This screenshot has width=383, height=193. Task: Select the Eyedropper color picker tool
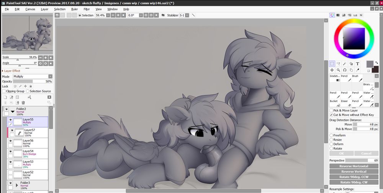point(357,70)
